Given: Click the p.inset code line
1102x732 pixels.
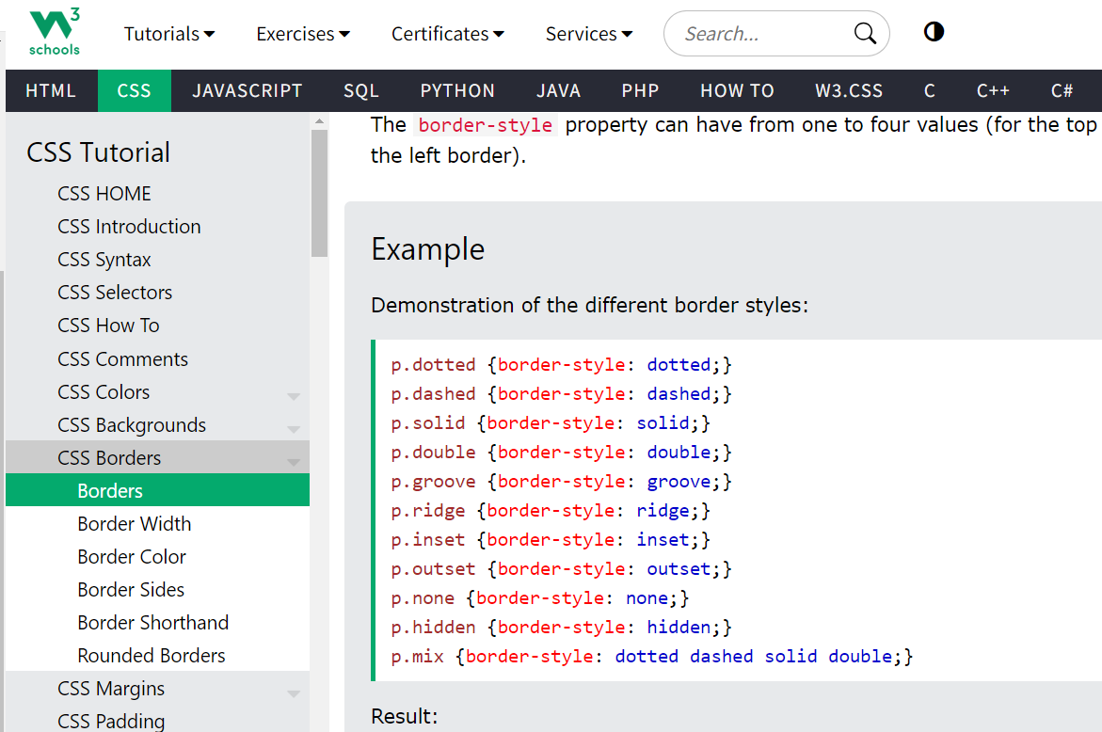Looking at the screenshot, I should (551, 539).
